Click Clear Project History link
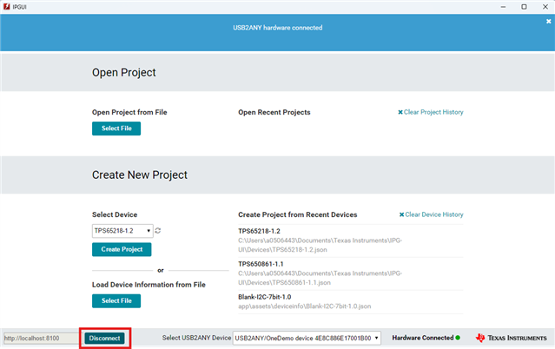 coord(431,112)
